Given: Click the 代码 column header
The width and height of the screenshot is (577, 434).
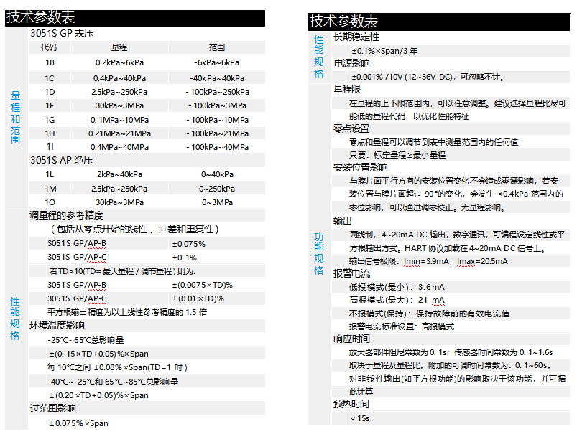Looking at the screenshot, I should [x=49, y=47].
